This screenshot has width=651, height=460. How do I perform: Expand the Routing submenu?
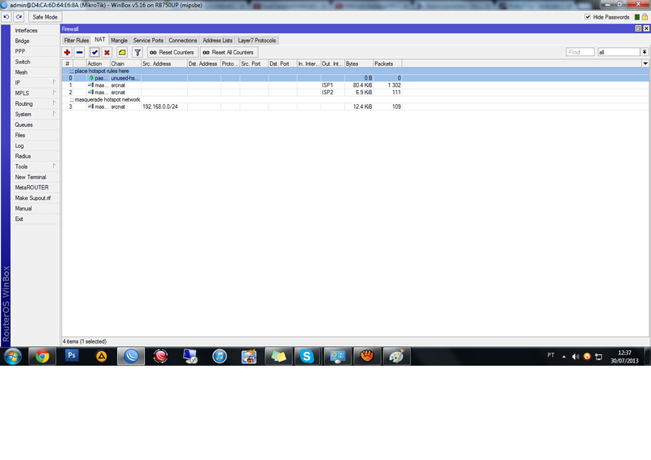[35, 104]
